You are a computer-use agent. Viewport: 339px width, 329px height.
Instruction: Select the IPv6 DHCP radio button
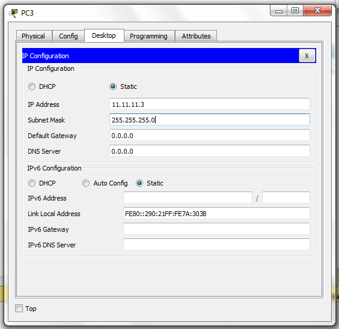(32, 183)
